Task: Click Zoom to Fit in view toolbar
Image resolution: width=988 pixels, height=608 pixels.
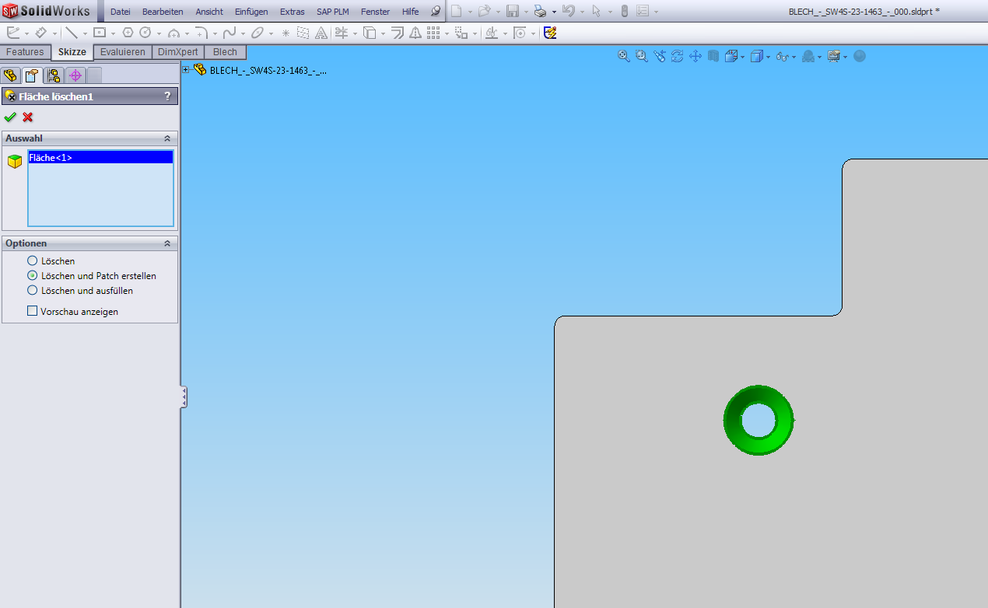Action: pyautogui.click(x=623, y=56)
